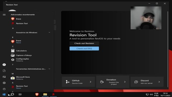Open the volume tray icon
This screenshot has width=172, height=97.
[x=151, y=95]
